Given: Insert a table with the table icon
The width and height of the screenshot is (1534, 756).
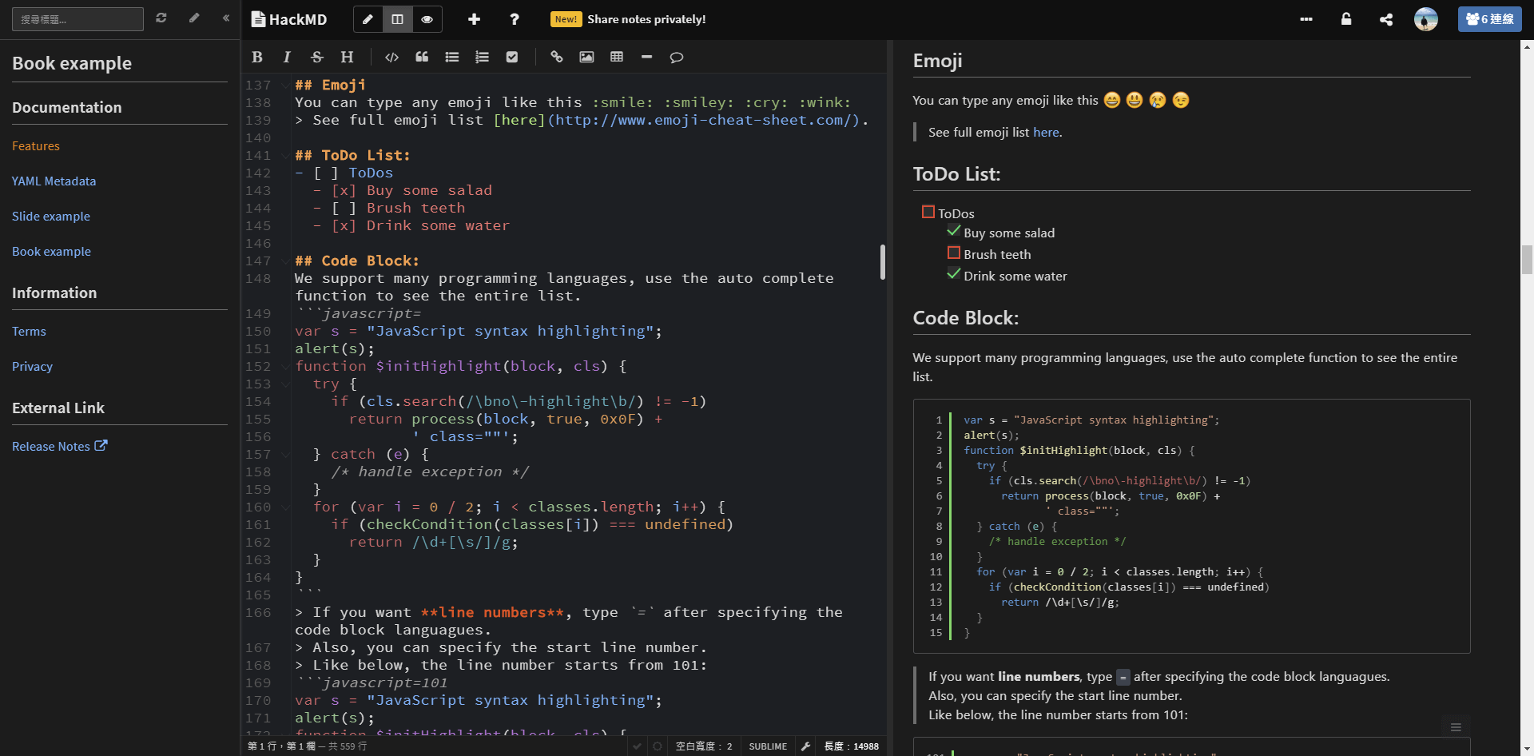Looking at the screenshot, I should (617, 57).
